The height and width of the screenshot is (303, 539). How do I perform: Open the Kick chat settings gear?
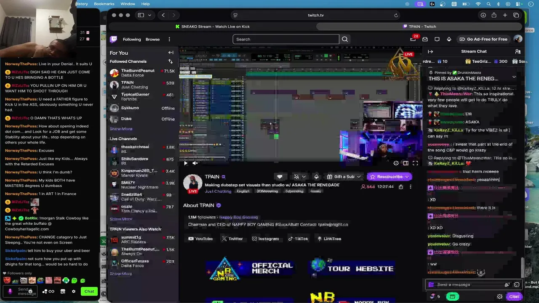point(74,291)
